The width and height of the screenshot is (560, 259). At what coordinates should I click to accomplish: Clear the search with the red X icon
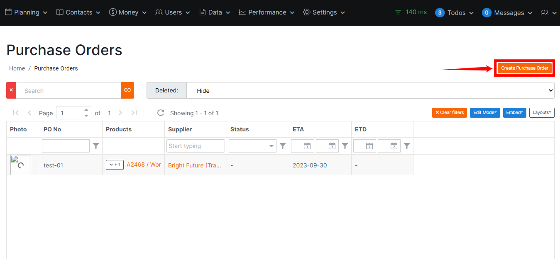(x=11, y=90)
